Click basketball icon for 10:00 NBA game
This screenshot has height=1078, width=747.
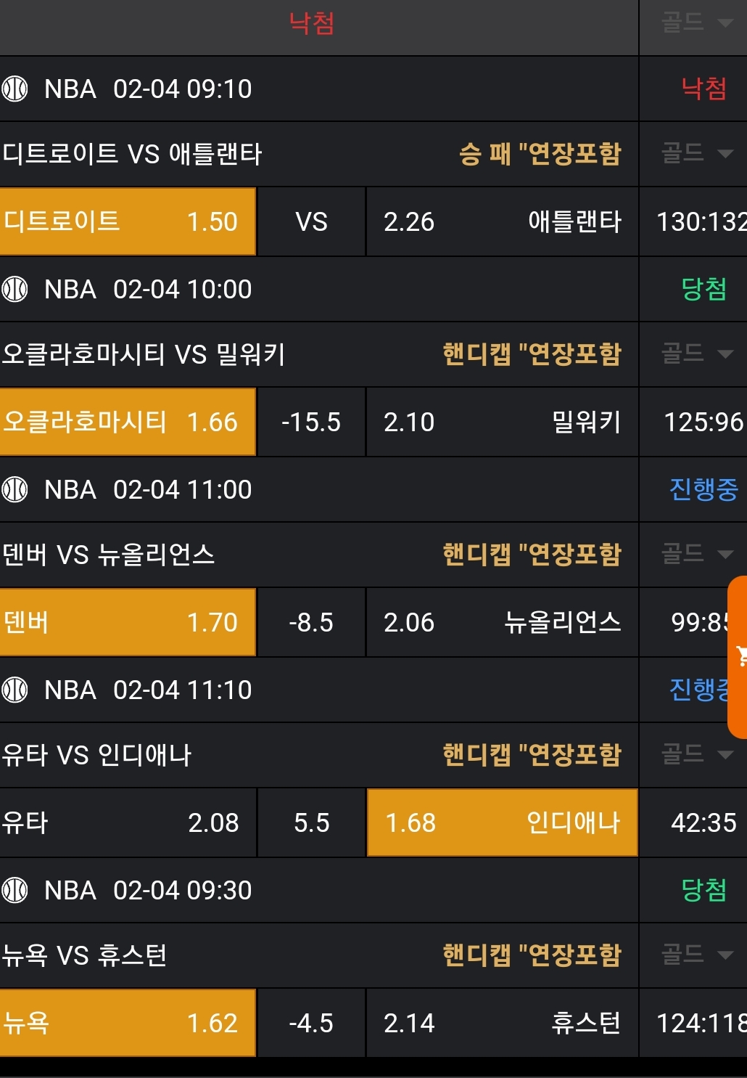pyautogui.click(x=15, y=289)
